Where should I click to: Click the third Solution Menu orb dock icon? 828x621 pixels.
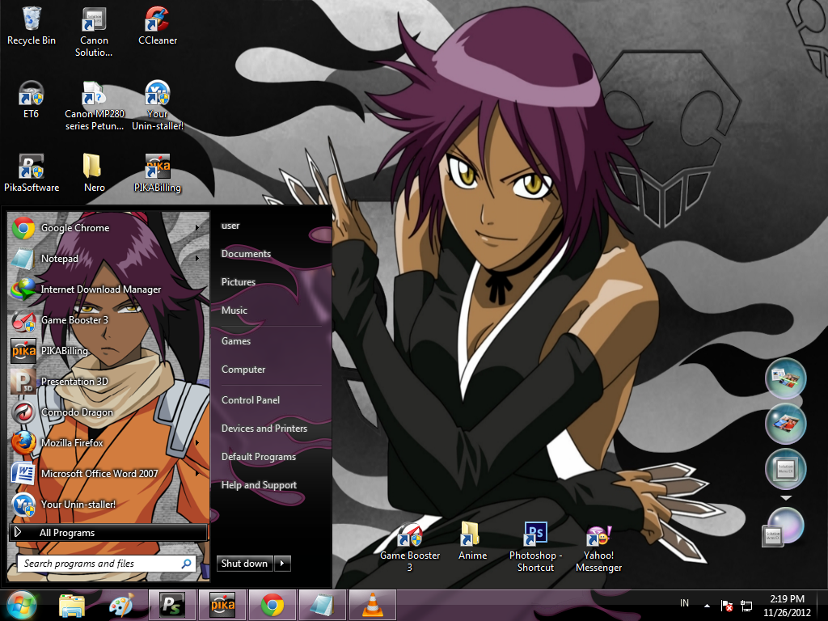pos(786,468)
